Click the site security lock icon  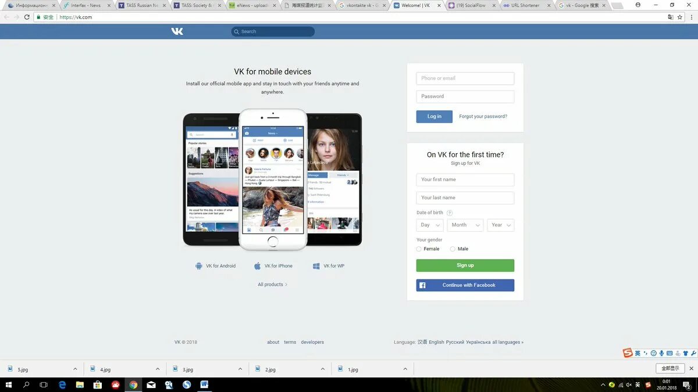(38, 17)
